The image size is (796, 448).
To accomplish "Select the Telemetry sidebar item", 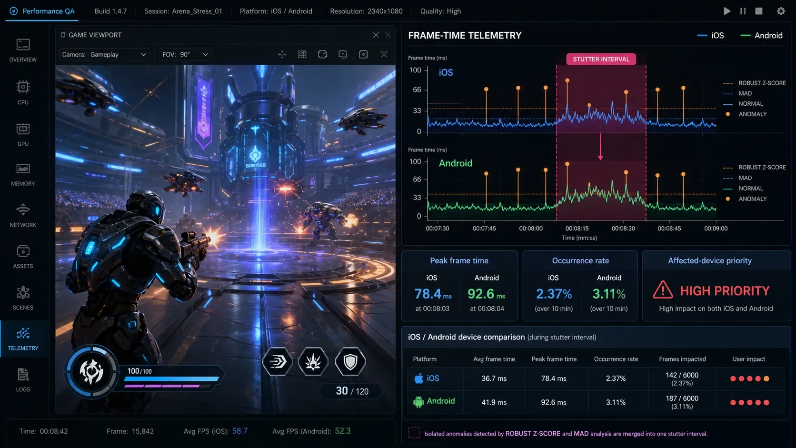I will pyautogui.click(x=23, y=339).
